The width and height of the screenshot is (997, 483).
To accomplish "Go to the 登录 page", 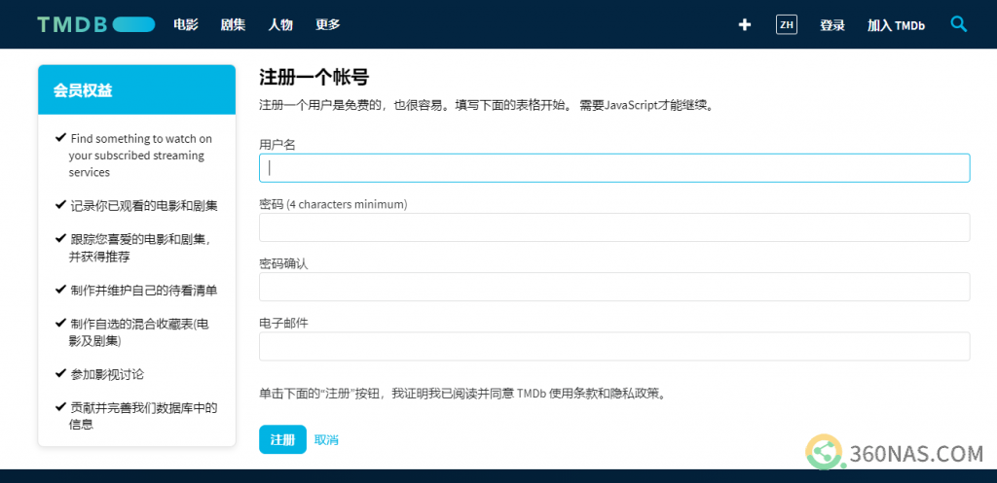I will (x=832, y=25).
